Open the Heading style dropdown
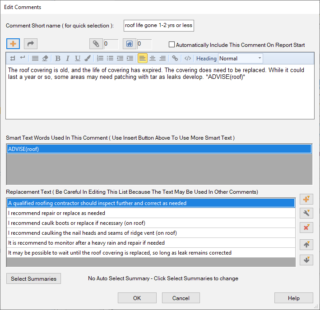320x310 pixels. (x=240, y=58)
